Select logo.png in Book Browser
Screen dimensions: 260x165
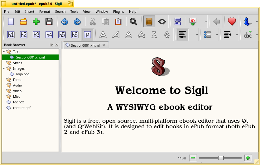pos(23,74)
